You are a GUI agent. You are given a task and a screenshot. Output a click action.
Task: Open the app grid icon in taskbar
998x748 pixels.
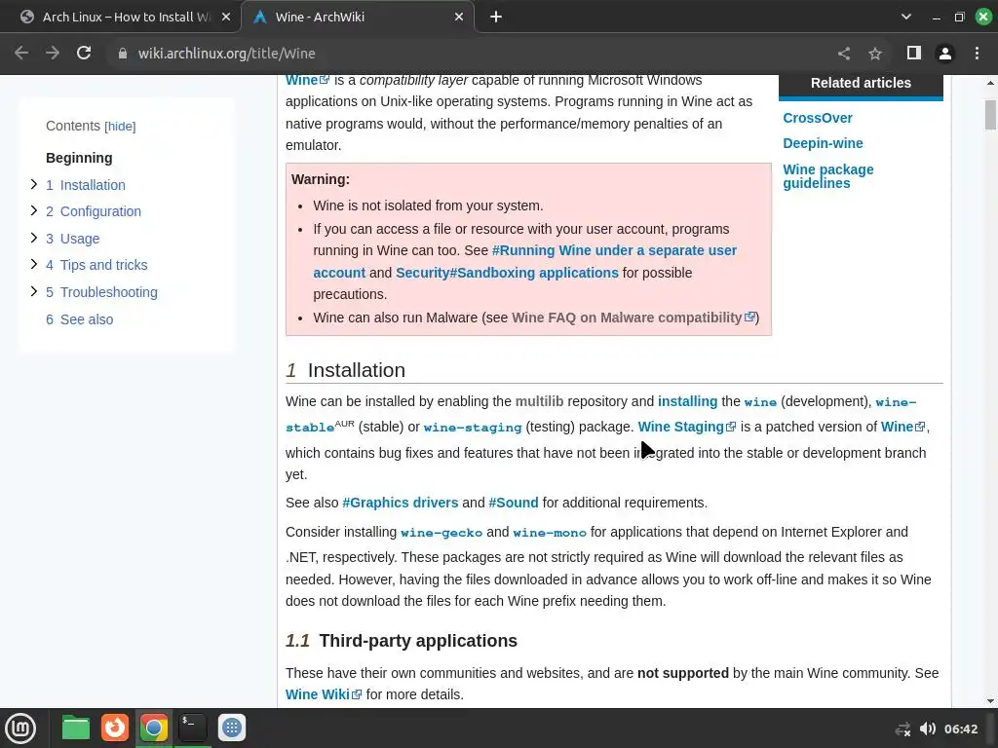coord(232,729)
